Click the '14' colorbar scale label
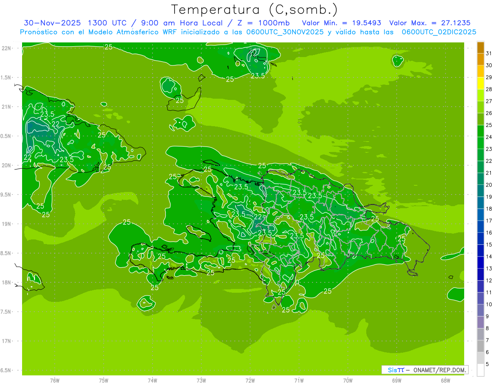Viewport: 500px width, 386px height. pos(489,257)
